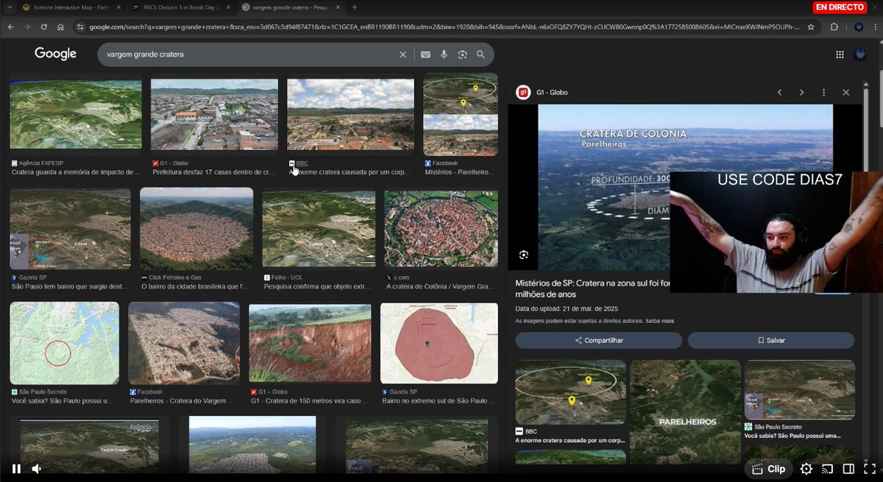Screen dimensions: 883x482
Task: Toggle the player to fullscreen
Action: coord(869,469)
